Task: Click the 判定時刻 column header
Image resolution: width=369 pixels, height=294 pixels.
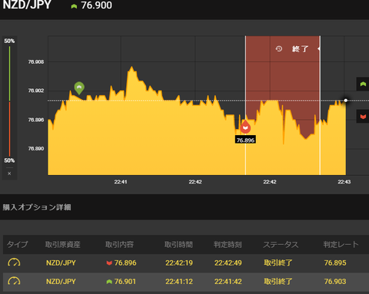Action: [x=228, y=244]
